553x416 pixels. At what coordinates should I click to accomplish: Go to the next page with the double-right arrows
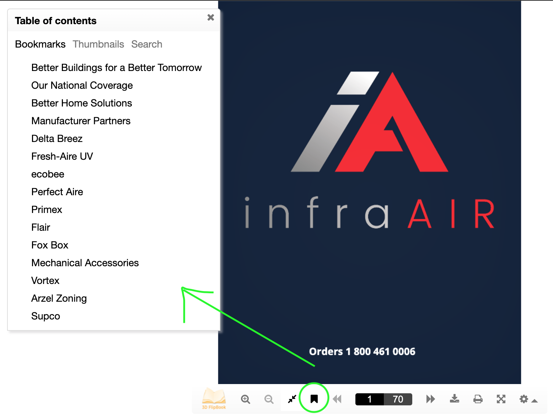pos(430,399)
